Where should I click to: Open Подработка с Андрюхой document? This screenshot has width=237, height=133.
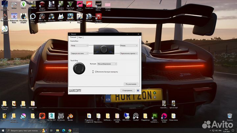tap(89, 118)
